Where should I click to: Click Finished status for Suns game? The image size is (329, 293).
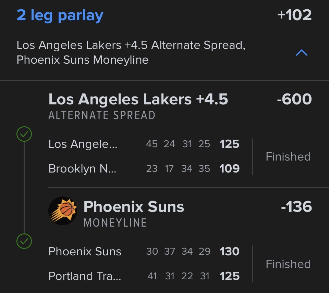pos(288,264)
